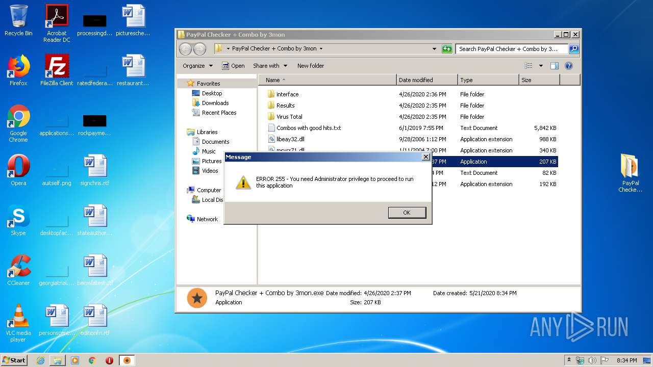Open Desktop in the Favorites list
This screenshot has height=367, width=653.
(x=207, y=93)
